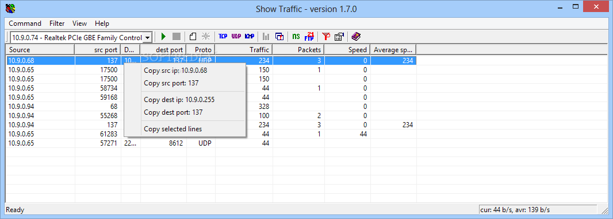Viewport: 613px width, 219px height.
Task: Sort by the dest port column header
Action: point(163,49)
